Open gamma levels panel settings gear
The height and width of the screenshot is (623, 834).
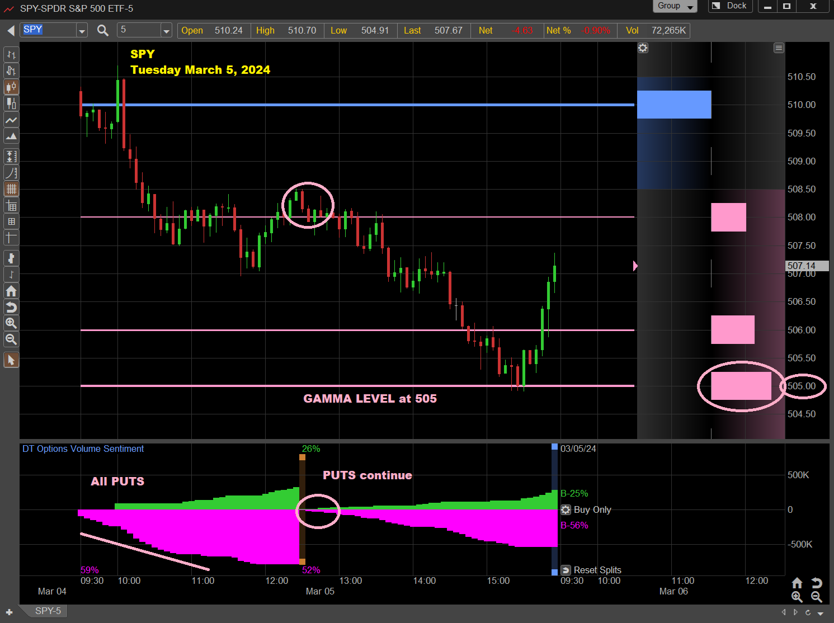coord(643,48)
